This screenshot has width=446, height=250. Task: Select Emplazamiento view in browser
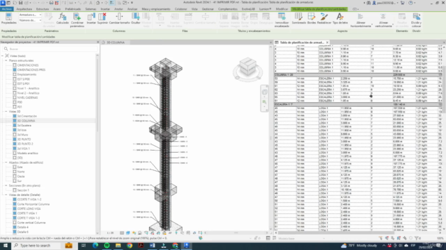(26, 74)
